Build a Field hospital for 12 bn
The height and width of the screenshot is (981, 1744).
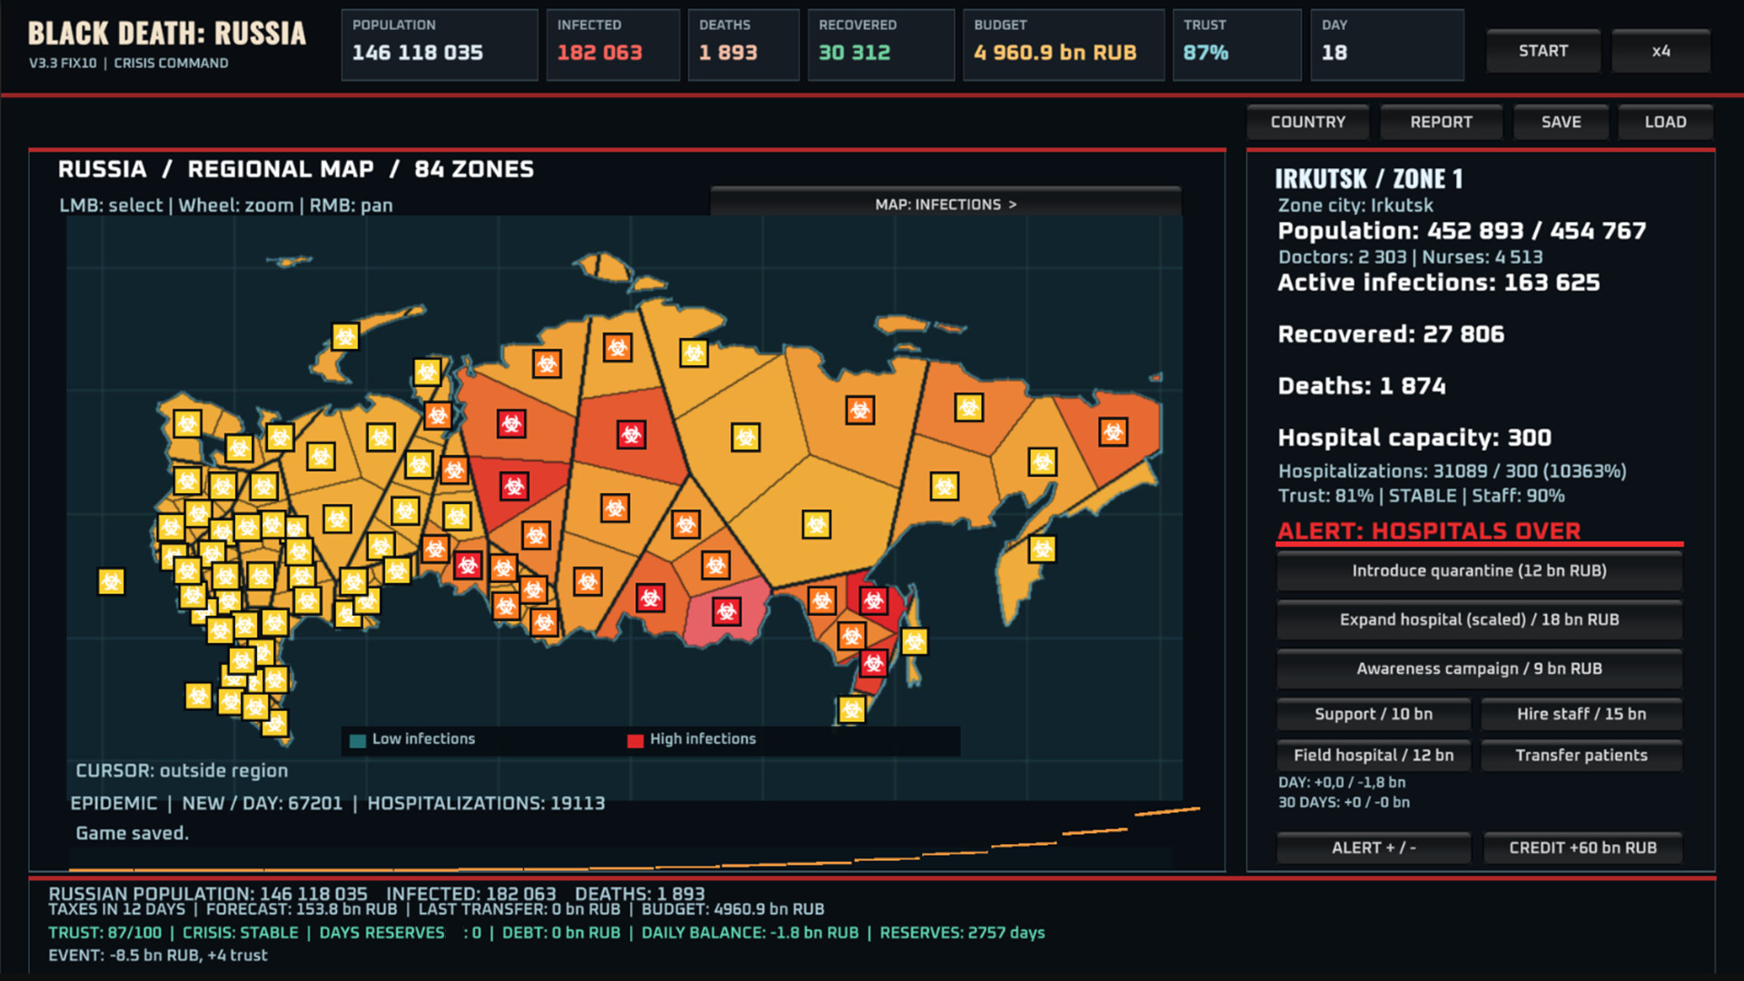(1374, 755)
